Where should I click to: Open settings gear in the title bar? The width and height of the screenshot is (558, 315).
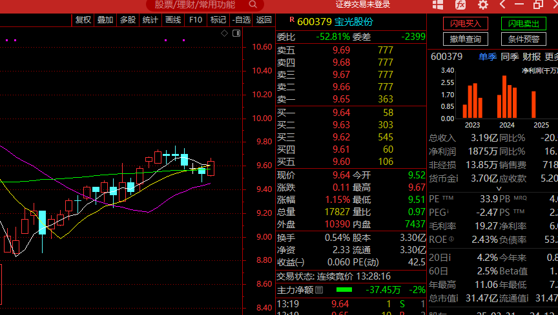click(483, 5)
